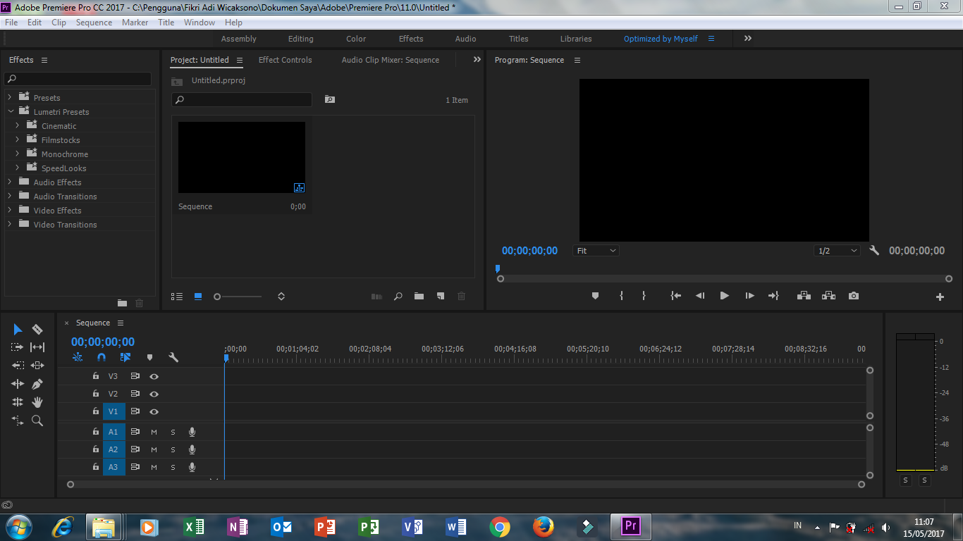Screen dimensions: 963x541
Task: Select the Zoom tool magnifier
Action: [x=37, y=421]
